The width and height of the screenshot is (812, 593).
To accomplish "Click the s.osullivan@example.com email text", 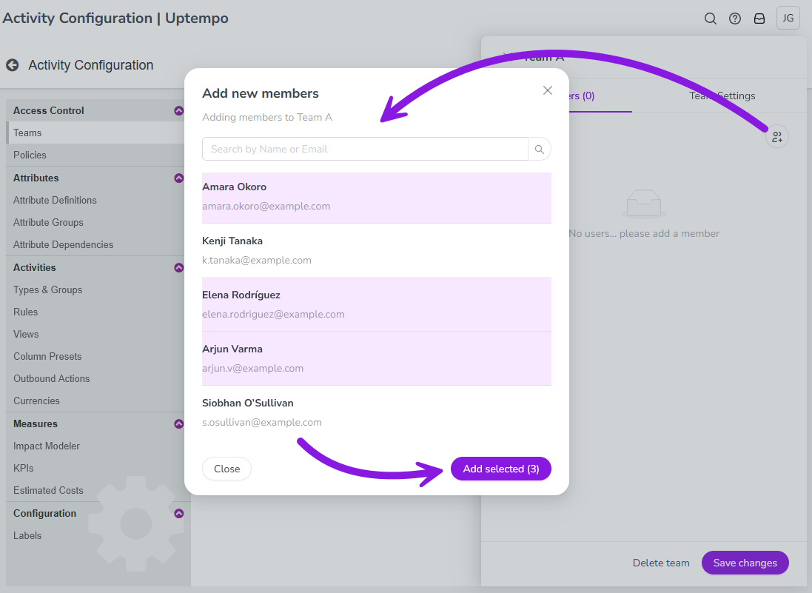I will pos(262,423).
